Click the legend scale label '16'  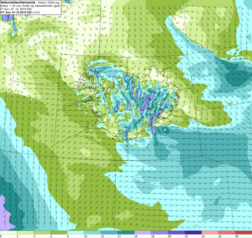click(x=136, y=236)
